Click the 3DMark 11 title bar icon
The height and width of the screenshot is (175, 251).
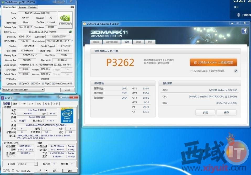(x=84, y=24)
